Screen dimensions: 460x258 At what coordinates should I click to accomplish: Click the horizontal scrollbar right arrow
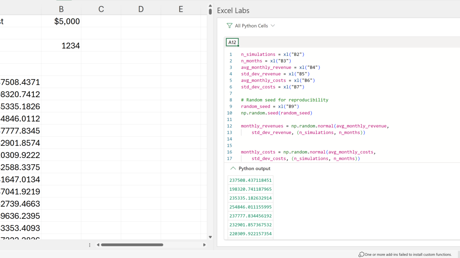[x=204, y=245]
